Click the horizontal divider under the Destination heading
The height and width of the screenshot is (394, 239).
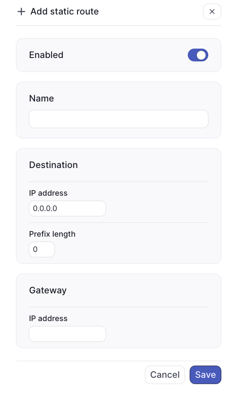point(119,181)
